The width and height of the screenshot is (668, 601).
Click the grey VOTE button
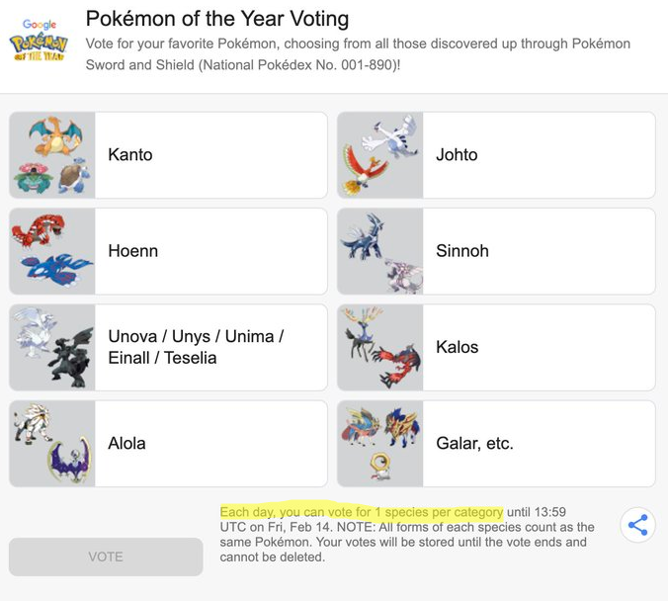[106, 557]
